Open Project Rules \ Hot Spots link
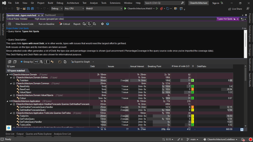Screen dimensions: 253x142 coord(17,28)
